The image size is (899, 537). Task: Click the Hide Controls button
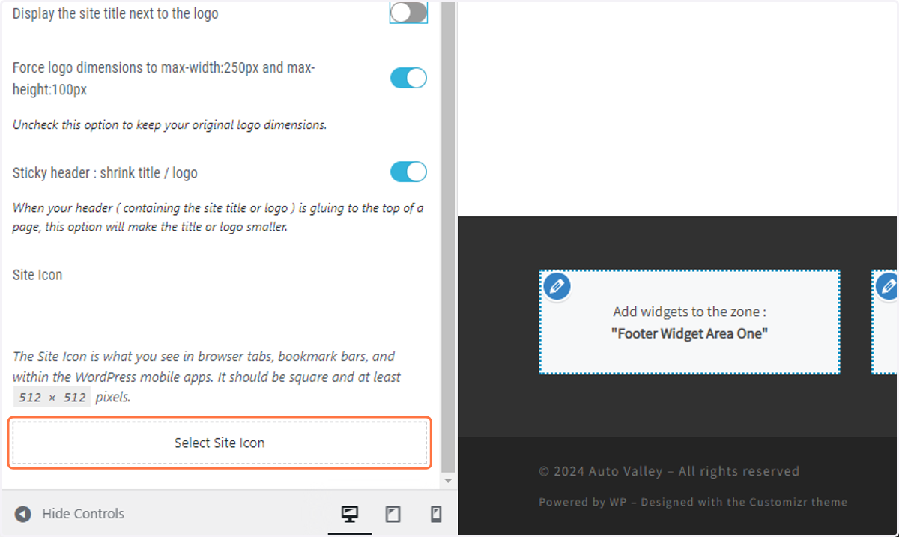(70, 514)
